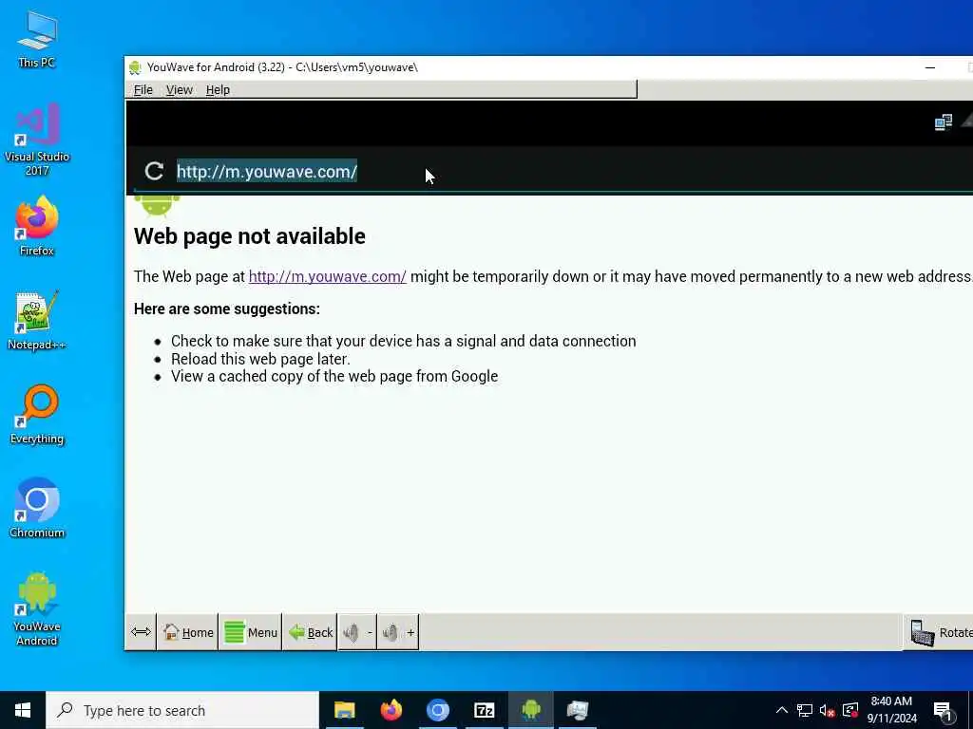Click the muted speaker tray icon
This screenshot has height=729, width=973.
(x=827, y=710)
